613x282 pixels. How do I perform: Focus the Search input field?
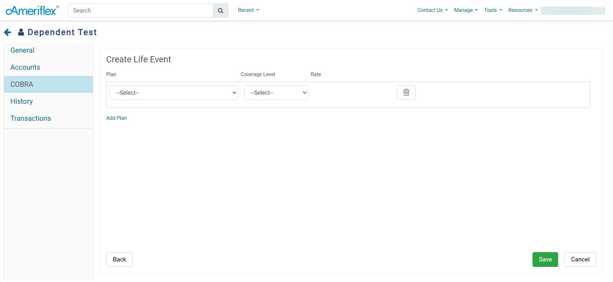(140, 11)
